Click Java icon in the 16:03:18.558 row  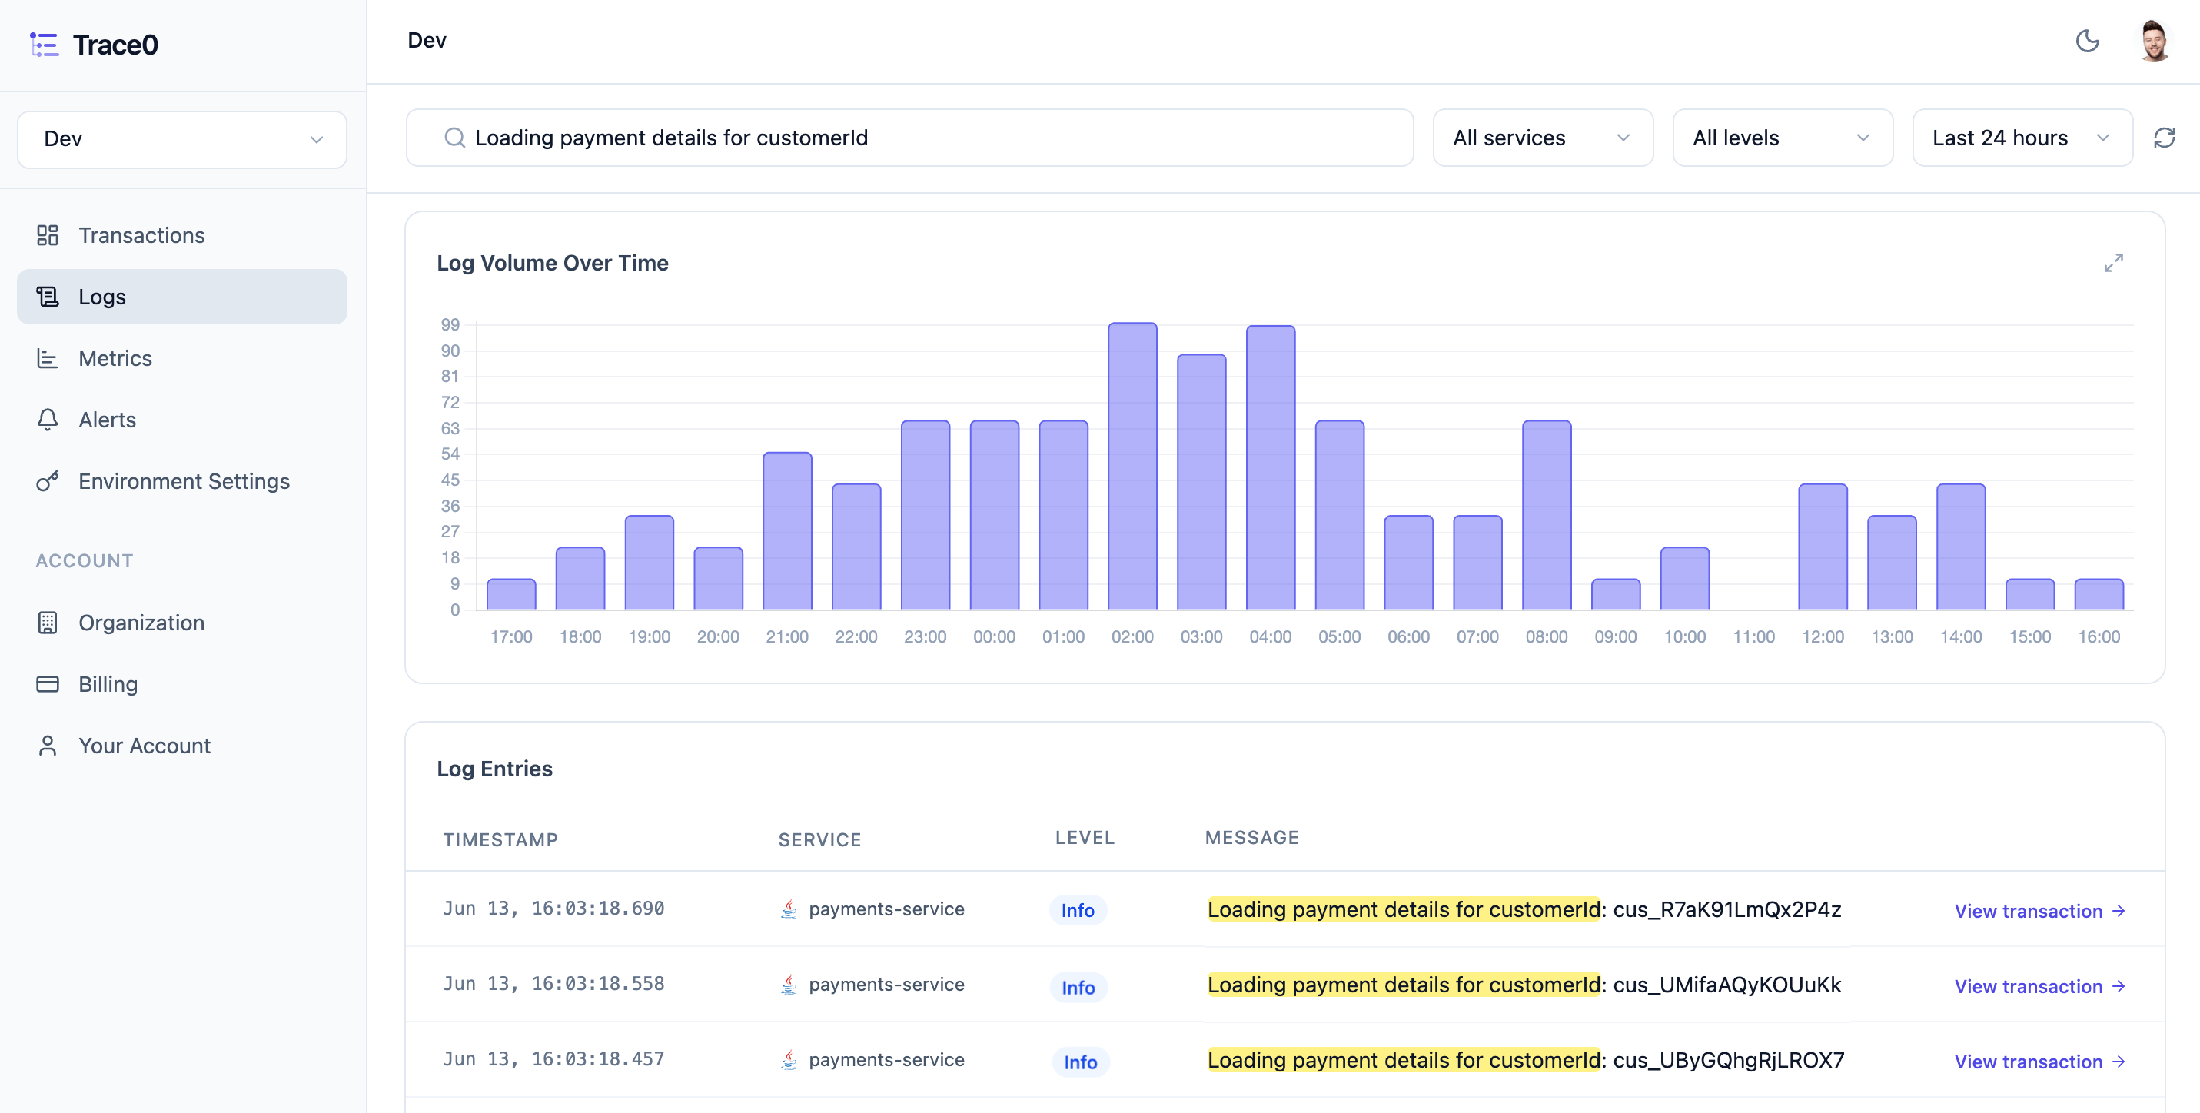click(x=789, y=984)
